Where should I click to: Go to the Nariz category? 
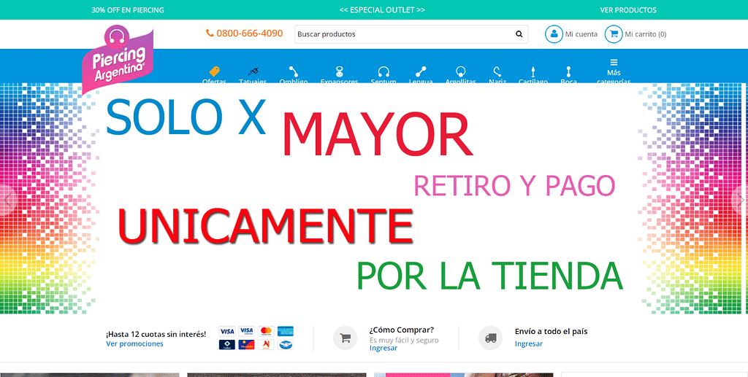click(x=497, y=72)
